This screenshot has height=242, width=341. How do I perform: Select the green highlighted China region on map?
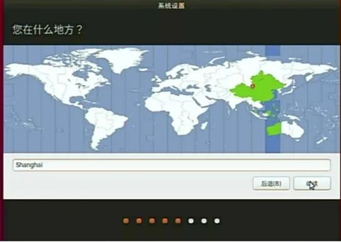click(260, 87)
